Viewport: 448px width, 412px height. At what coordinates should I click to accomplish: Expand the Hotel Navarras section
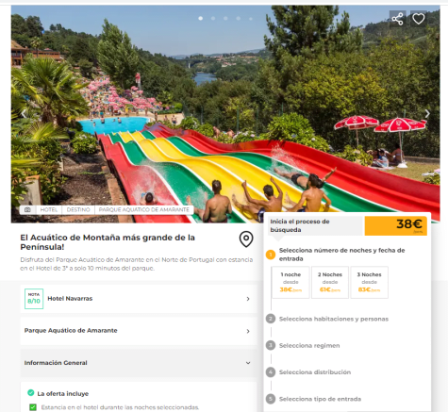(x=139, y=299)
